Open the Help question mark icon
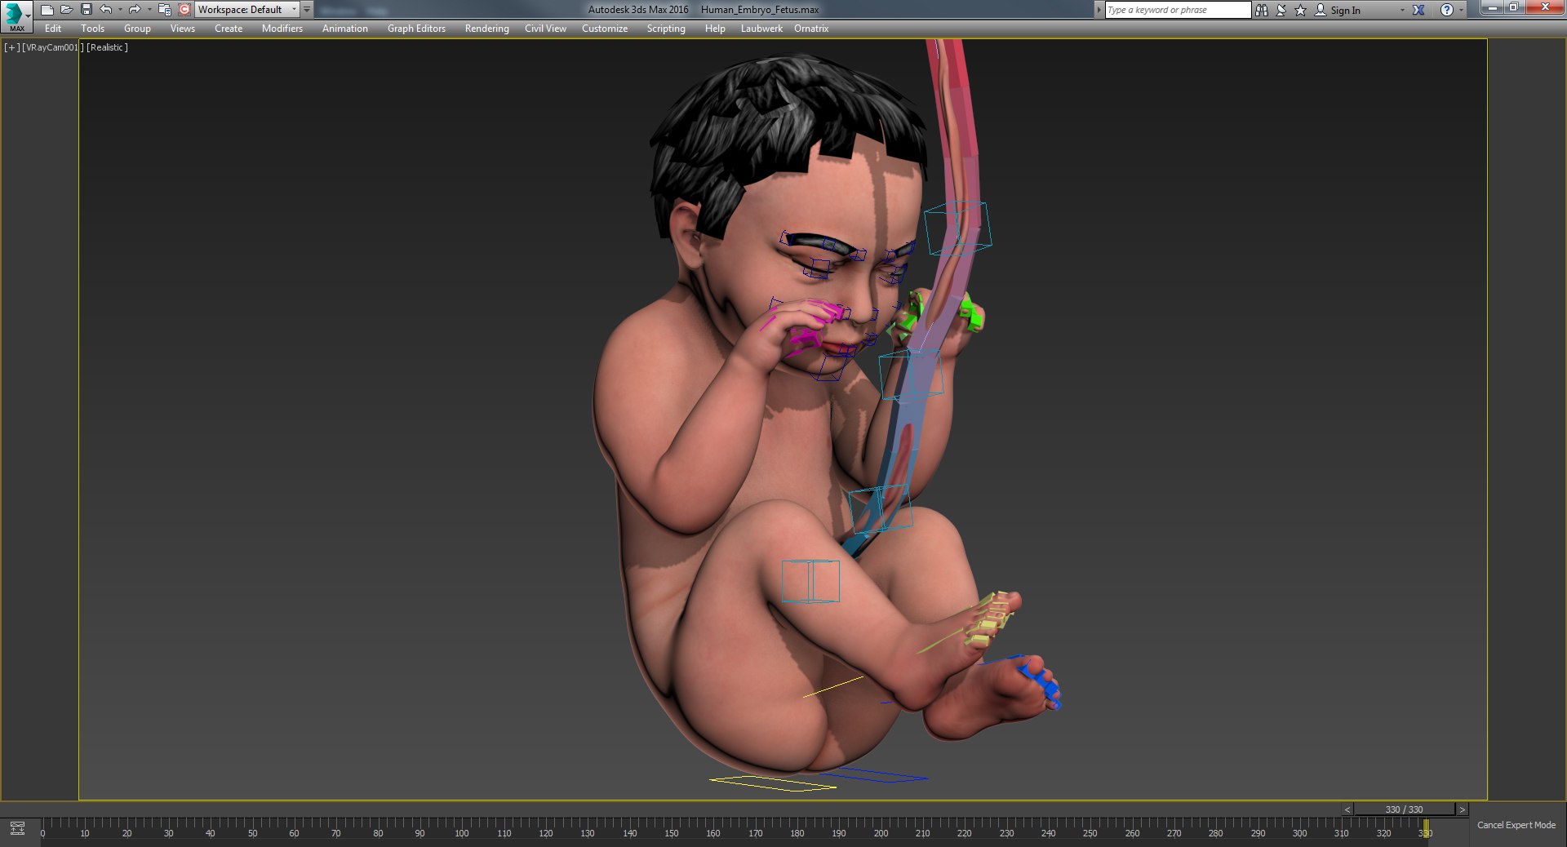The height and width of the screenshot is (847, 1567). (1447, 10)
